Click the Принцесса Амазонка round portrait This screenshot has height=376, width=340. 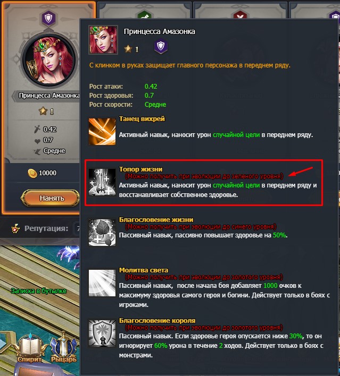point(49,59)
